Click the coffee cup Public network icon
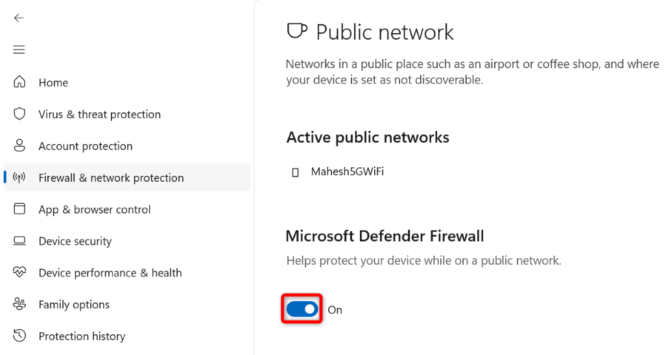Image resolution: width=664 pixels, height=355 pixels. [x=297, y=31]
